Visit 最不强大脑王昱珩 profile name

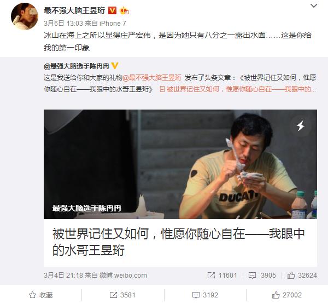(74, 10)
